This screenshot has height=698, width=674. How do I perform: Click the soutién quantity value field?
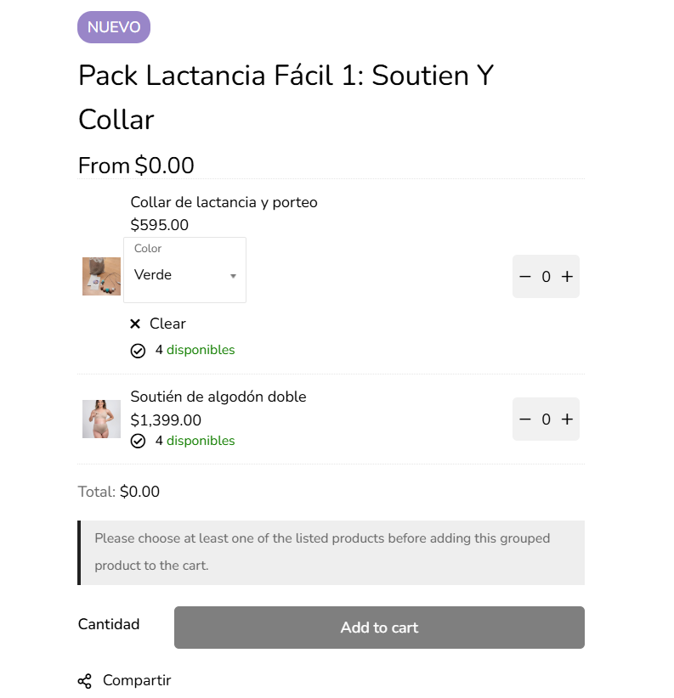click(546, 419)
